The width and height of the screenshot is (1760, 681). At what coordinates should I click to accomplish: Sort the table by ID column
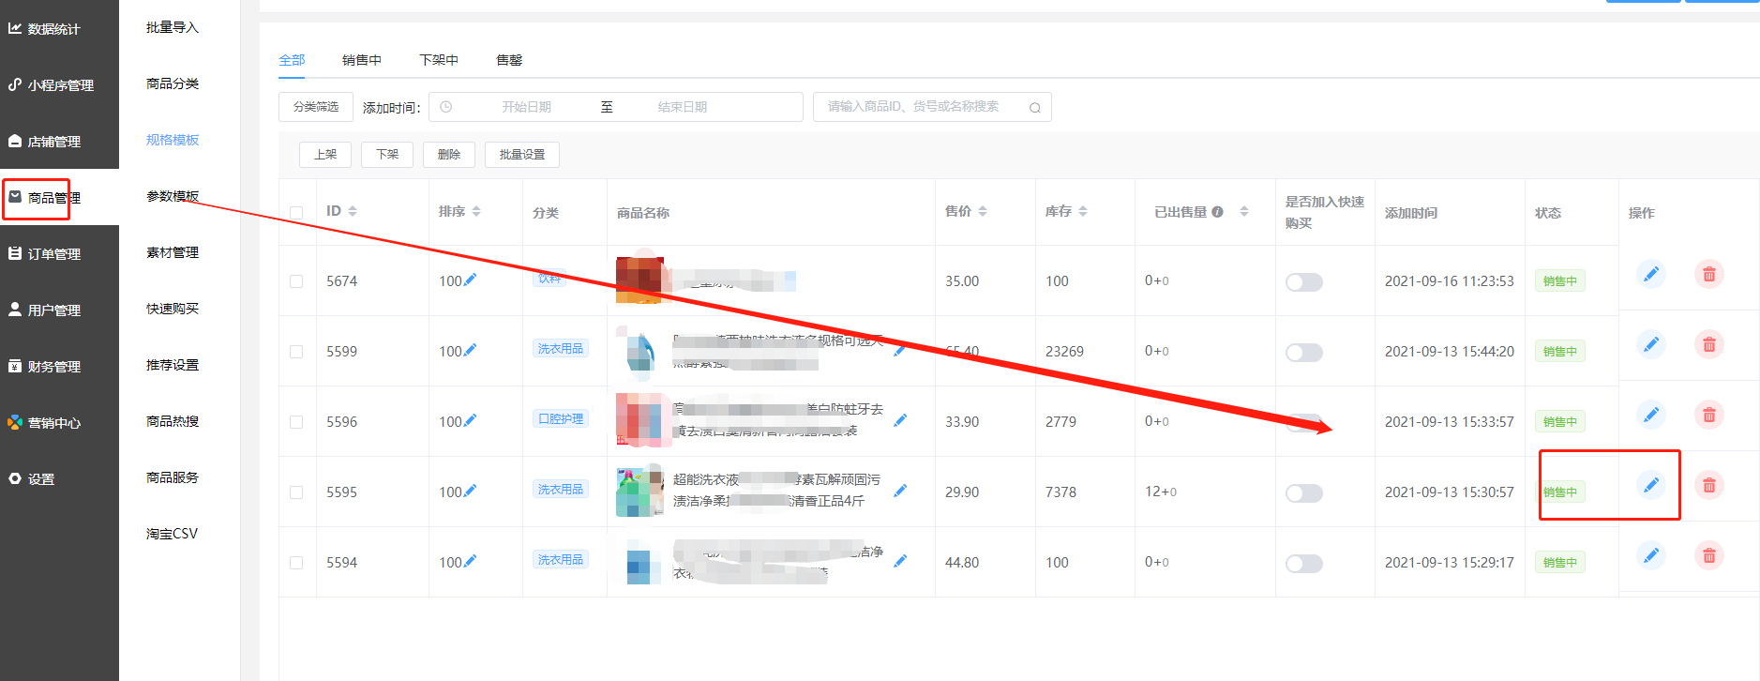tap(353, 212)
